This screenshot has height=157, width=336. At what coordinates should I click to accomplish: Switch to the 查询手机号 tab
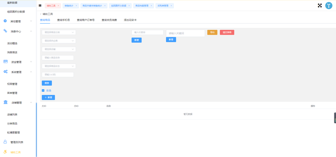point(63,20)
